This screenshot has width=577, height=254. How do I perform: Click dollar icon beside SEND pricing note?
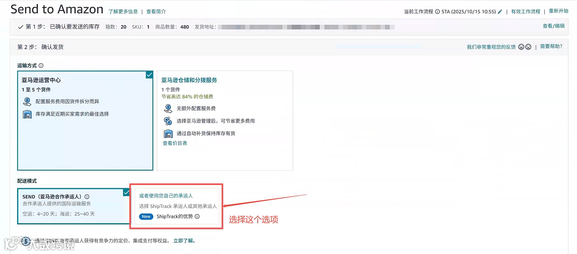26,241
